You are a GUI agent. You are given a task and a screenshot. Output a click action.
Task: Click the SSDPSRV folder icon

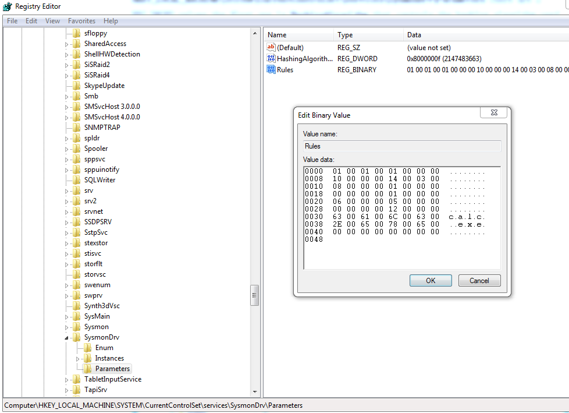[x=77, y=222]
